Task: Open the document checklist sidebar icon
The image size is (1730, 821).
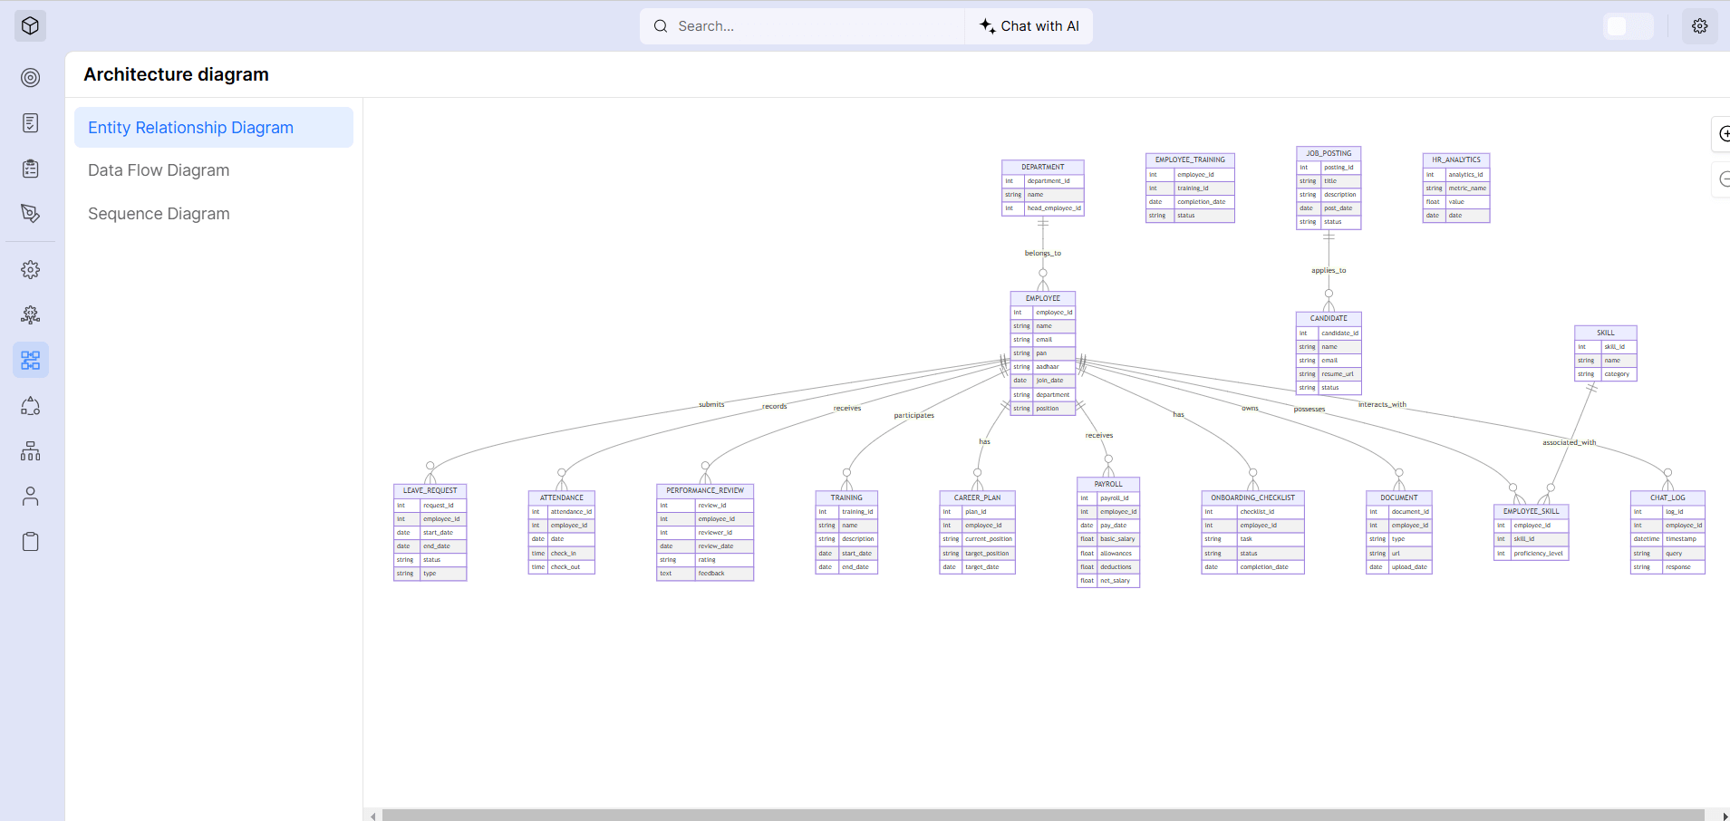Action: point(30,123)
